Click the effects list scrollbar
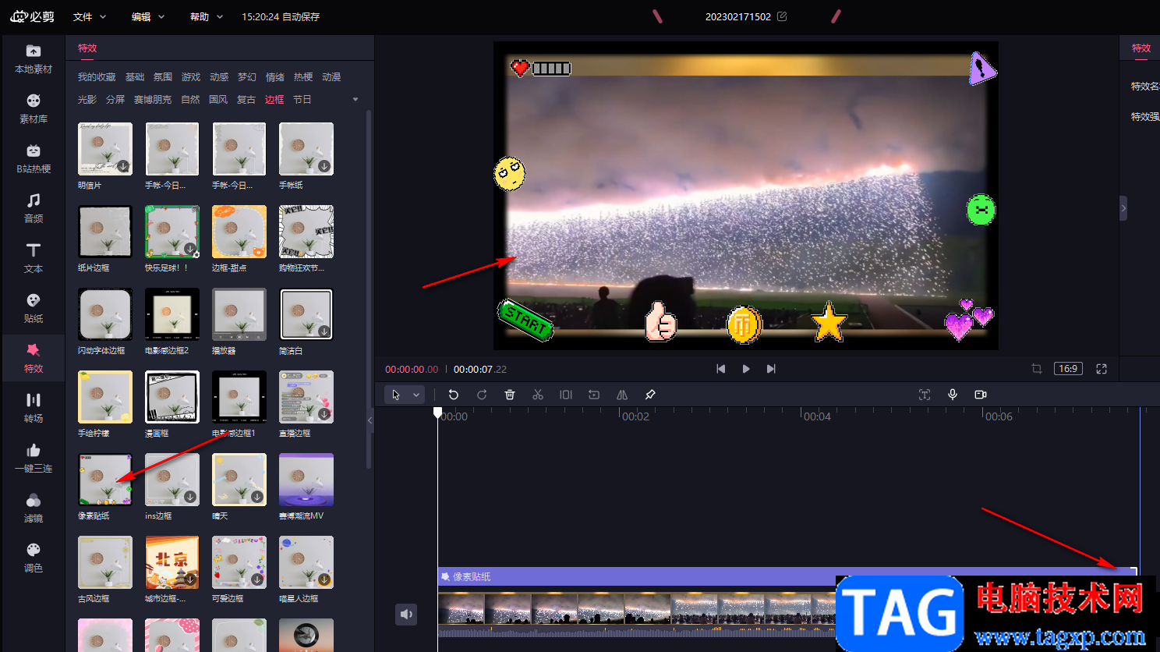The height and width of the screenshot is (652, 1160). click(x=369, y=289)
